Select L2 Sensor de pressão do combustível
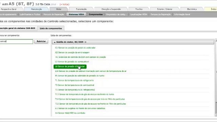217x122 pixels. (72, 62)
